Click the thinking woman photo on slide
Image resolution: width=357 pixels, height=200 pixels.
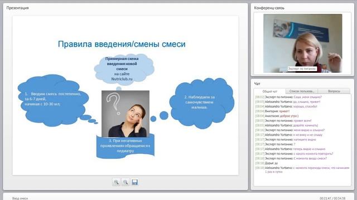click(126, 114)
